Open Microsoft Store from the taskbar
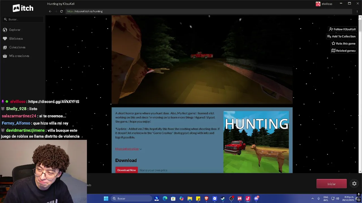 [x=173, y=198]
